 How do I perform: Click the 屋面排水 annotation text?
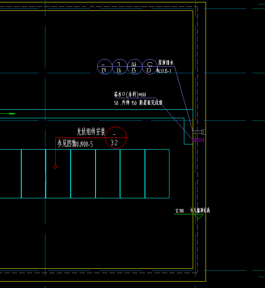(x=165, y=63)
